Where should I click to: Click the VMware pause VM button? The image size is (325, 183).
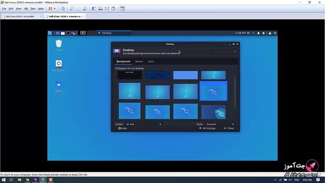coord(50,9)
